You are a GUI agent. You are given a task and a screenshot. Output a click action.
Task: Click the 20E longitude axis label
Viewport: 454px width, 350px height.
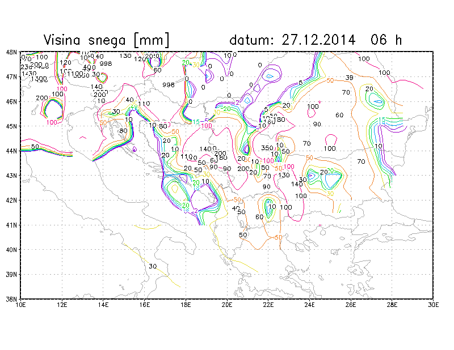[227, 305]
